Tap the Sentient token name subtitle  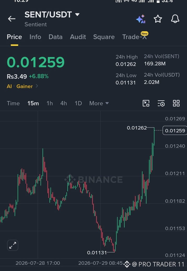click(36, 24)
